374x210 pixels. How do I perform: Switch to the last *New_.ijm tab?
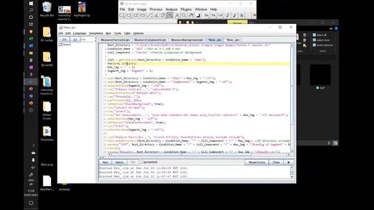pyautogui.click(x=233, y=40)
